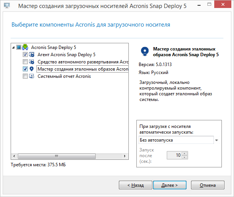The width and height of the screenshot is (234, 197).
Task: Click the Выберите компоненты Acronis heading
Action: point(91,25)
